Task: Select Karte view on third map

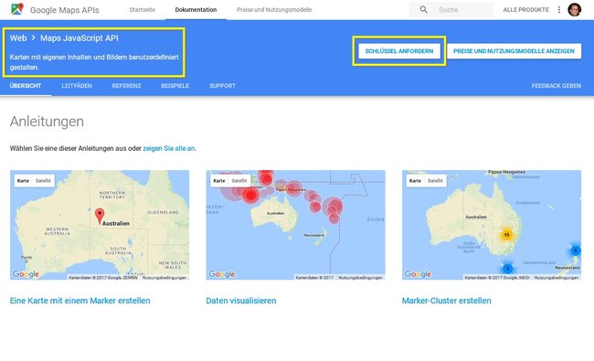Action: click(x=415, y=181)
